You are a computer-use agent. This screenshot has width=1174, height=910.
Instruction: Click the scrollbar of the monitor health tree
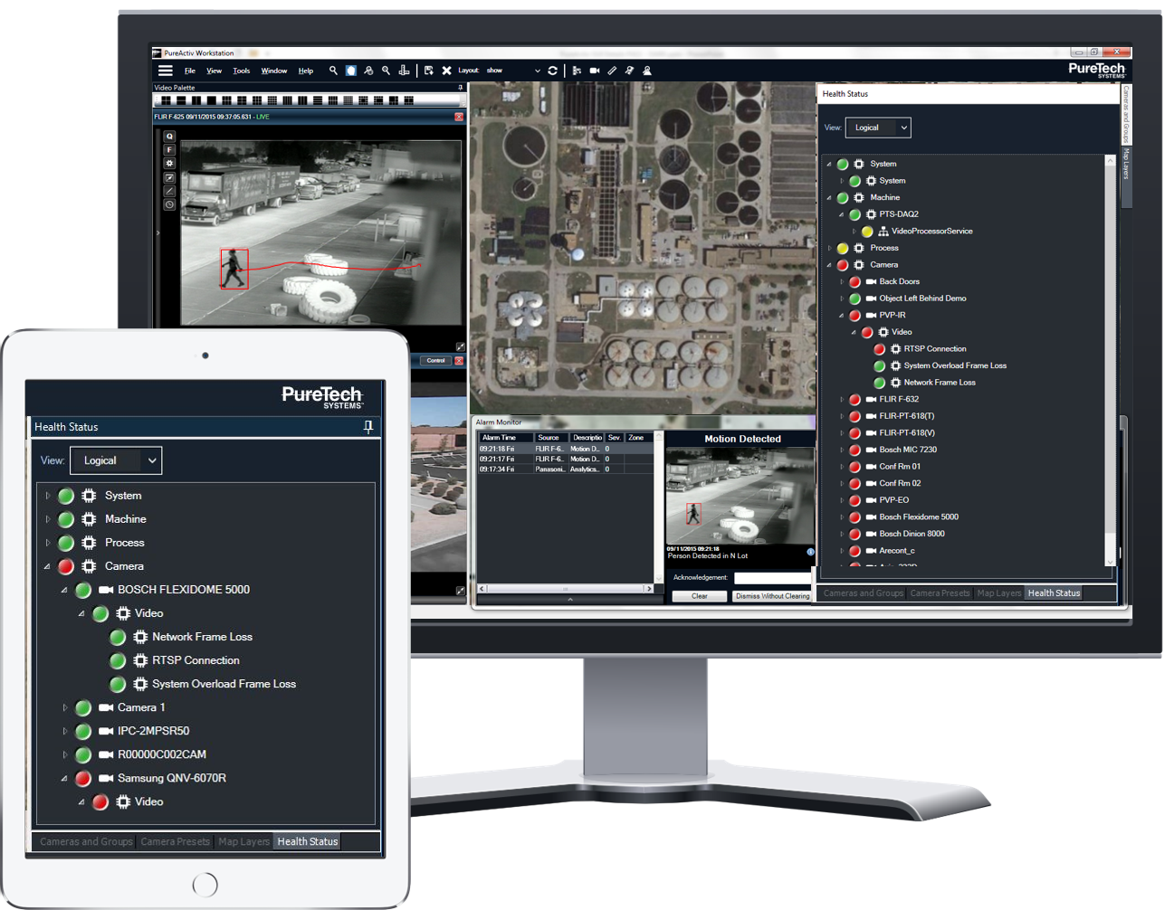click(1111, 362)
